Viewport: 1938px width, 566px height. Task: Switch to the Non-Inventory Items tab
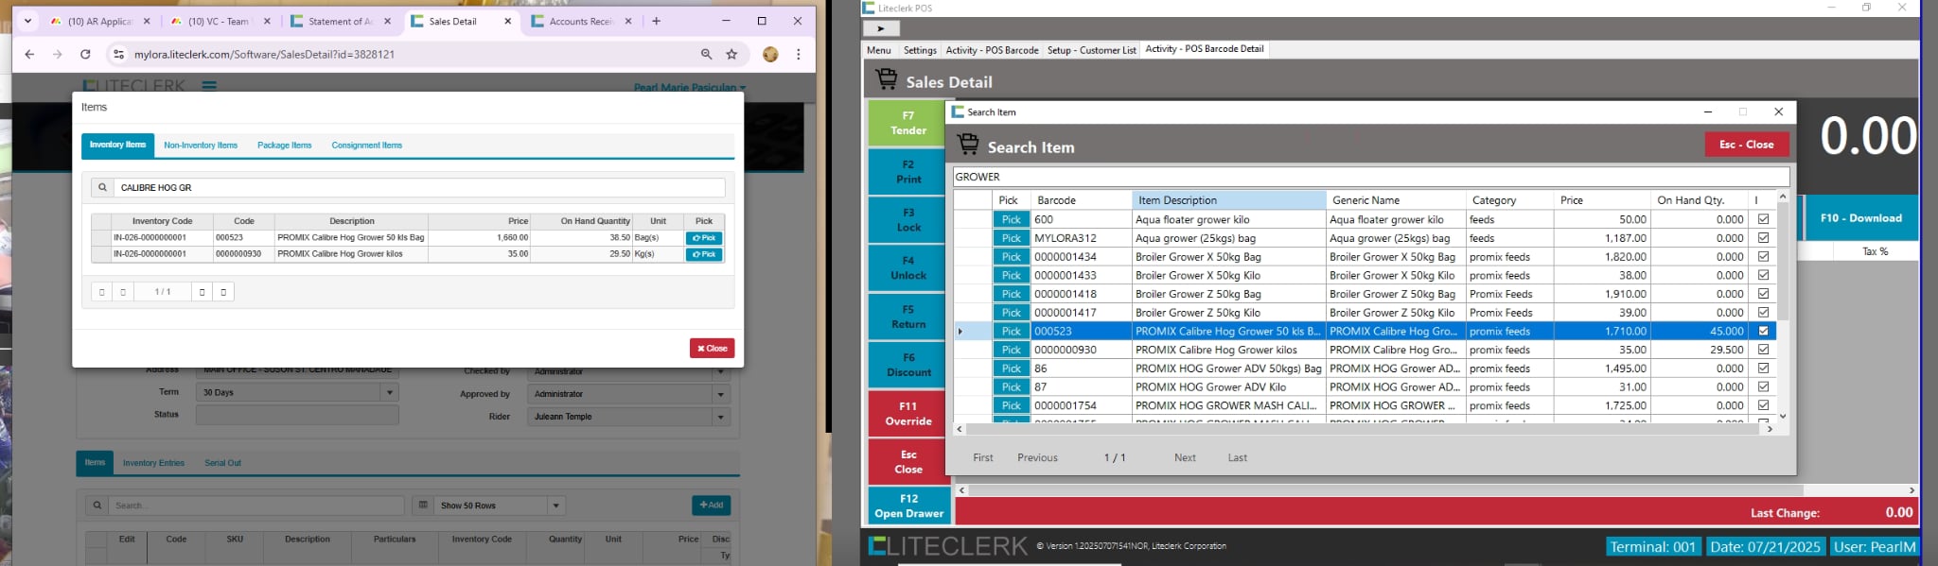(x=201, y=146)
